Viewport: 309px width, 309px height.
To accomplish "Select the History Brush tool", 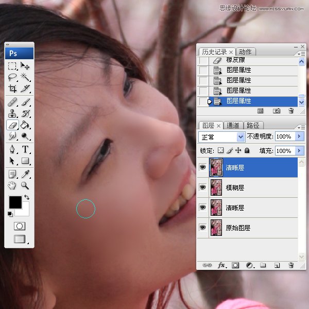I will (25, 113).
